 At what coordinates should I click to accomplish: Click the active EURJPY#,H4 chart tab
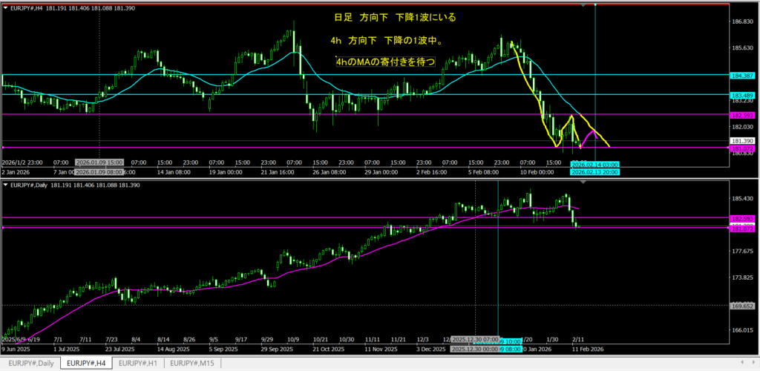click(85, 363)
